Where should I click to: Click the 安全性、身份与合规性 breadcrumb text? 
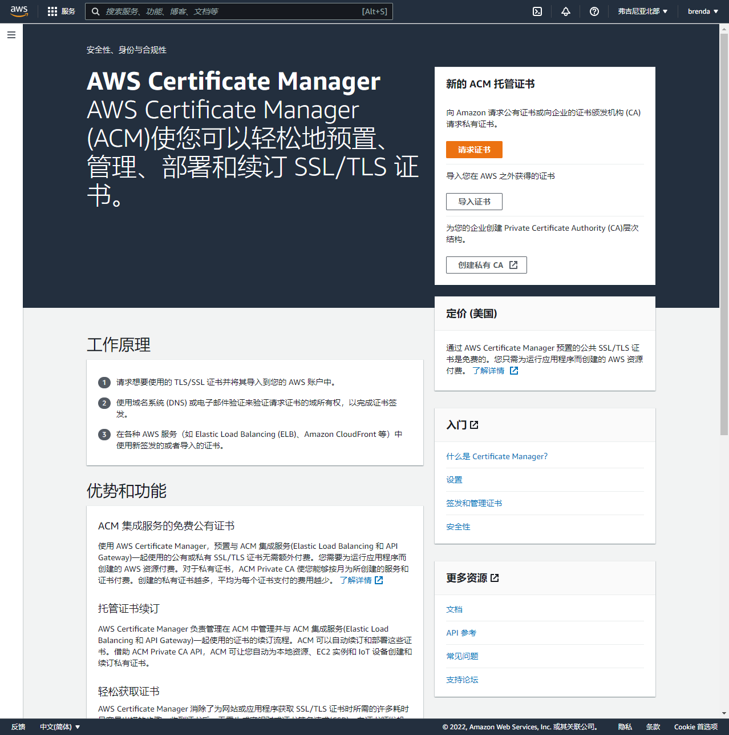[127, 50]
